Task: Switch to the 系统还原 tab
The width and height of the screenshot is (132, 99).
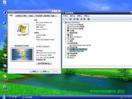Action: click(39, 16)
